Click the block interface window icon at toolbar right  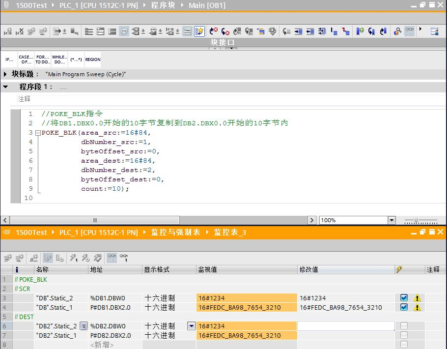434,31
